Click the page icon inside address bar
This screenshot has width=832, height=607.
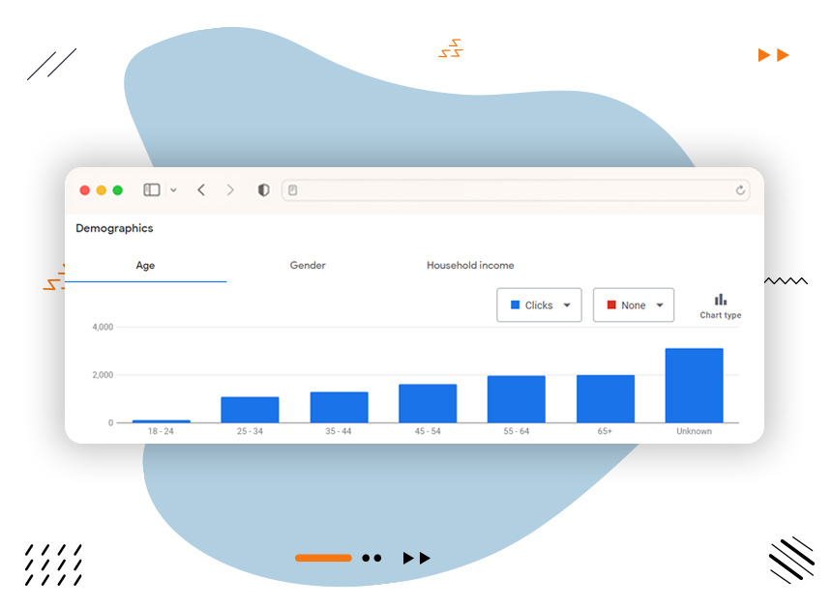(x=292, y=190)
